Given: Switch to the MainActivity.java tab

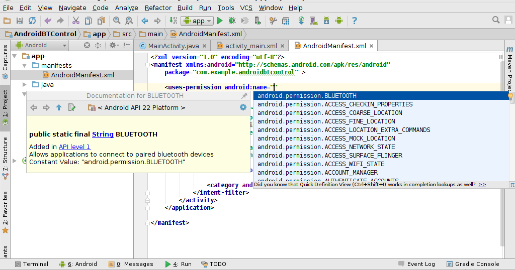Looking at the screenshot, I should [174, 46].
